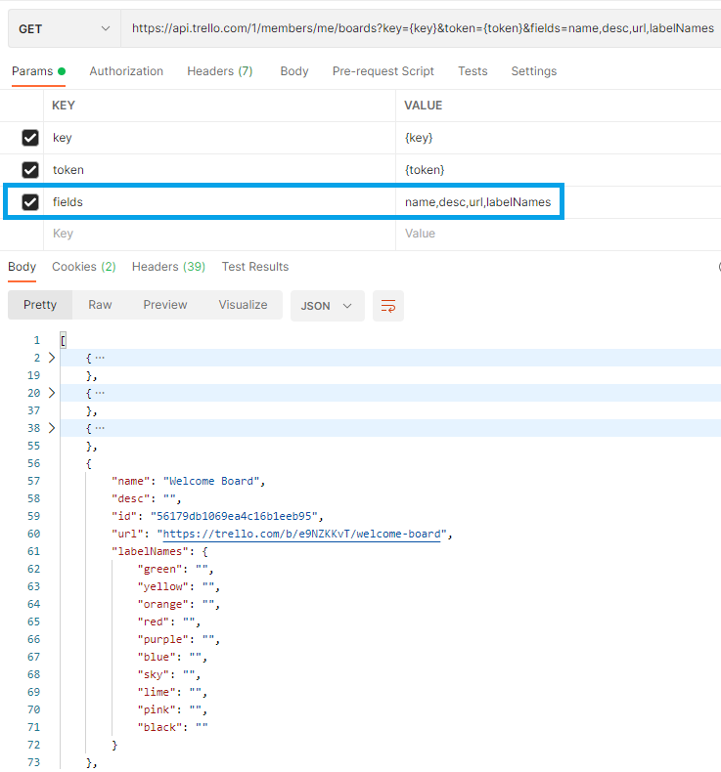721x772 pixels.
Task: Select the Raw view button
Action: click(100, 305)
